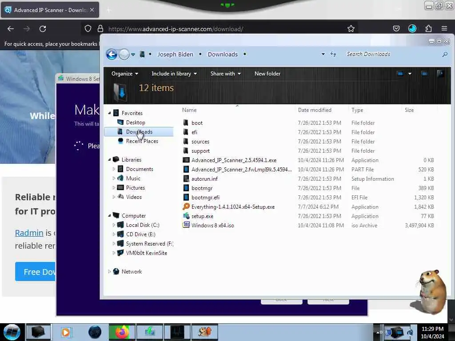Click the Explorer back arrow button
Viewport: 455px width, 341px height.
click(x=112, y=54)
